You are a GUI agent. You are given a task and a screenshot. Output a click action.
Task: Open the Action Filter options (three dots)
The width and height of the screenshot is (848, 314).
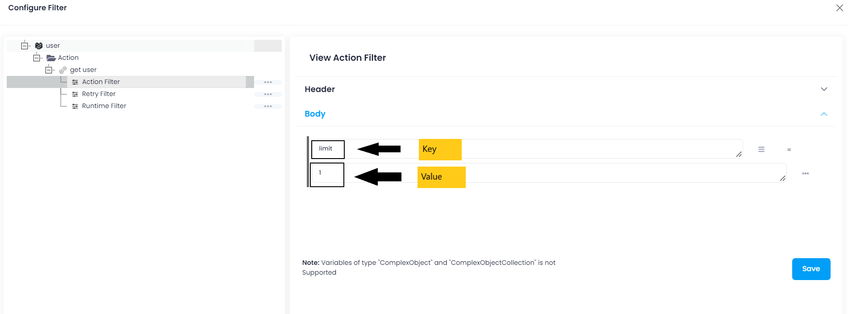point(268,82)
